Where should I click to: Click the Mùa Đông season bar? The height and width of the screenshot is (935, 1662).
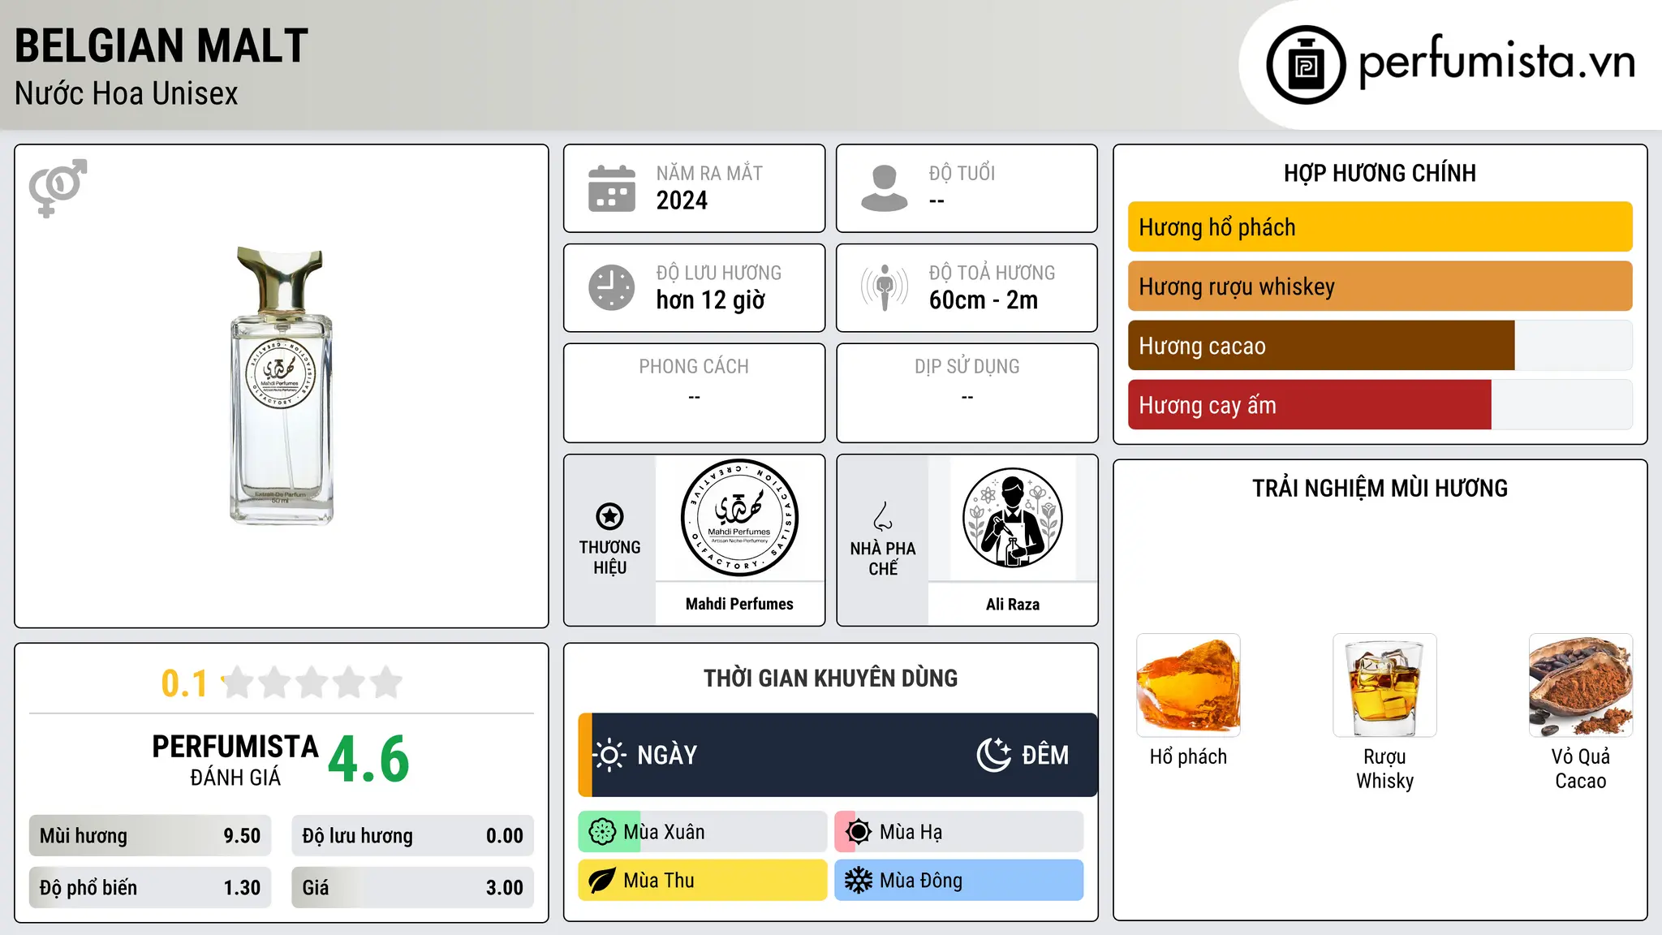[959, 881]
